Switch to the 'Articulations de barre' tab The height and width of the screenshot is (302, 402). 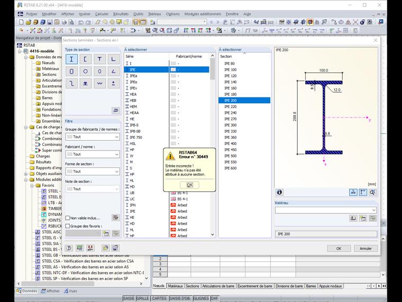tap(218, 286)
